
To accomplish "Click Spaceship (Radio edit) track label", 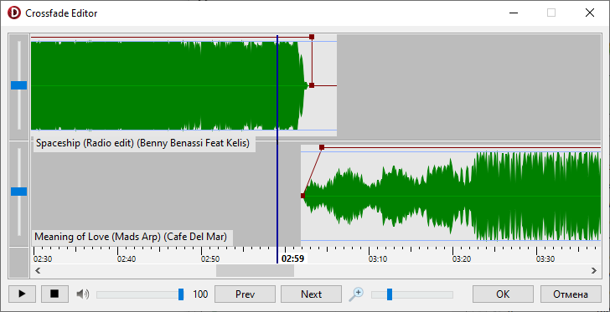I will coord(144,143).
